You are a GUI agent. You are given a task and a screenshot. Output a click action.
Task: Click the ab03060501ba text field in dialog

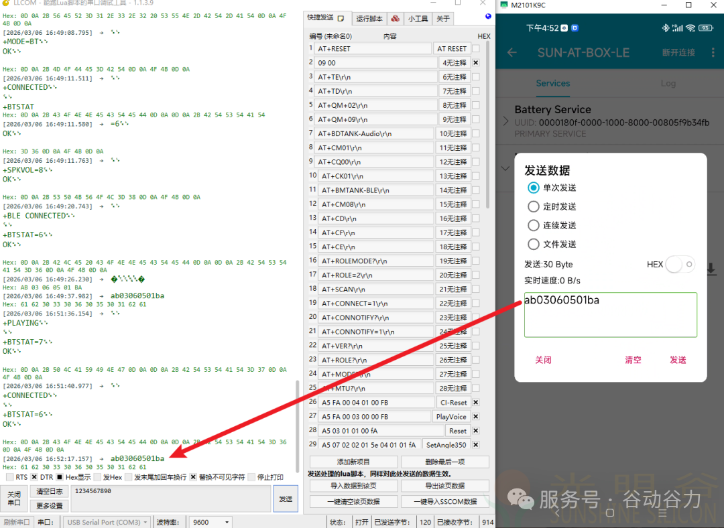(x=610, y=314)
